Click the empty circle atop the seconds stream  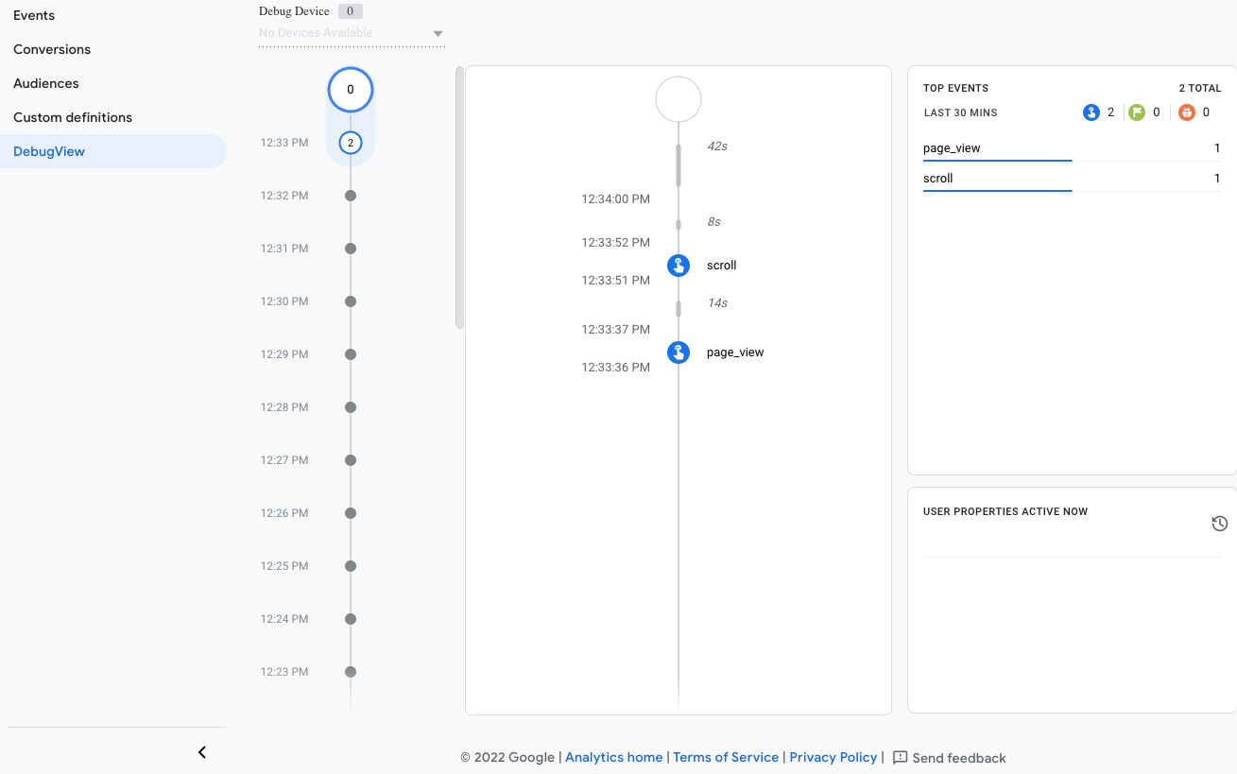(679, 99)
